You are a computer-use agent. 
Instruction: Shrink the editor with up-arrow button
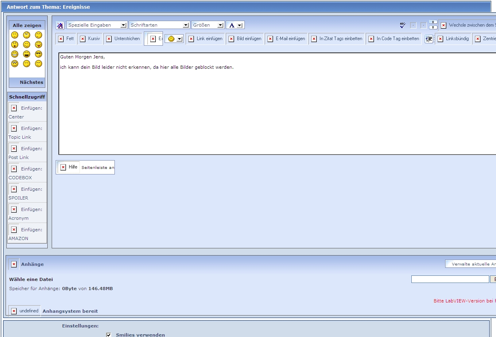pyautogui.click(x=433, y=23)
